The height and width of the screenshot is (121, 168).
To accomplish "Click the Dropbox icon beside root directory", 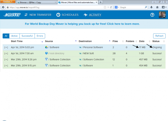I will 46,53.
